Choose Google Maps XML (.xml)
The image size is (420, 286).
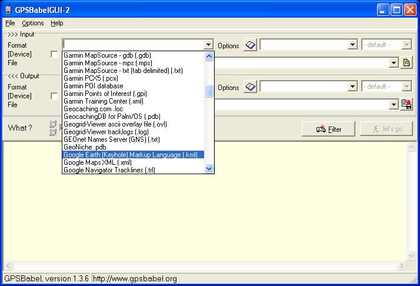(133, 162)
